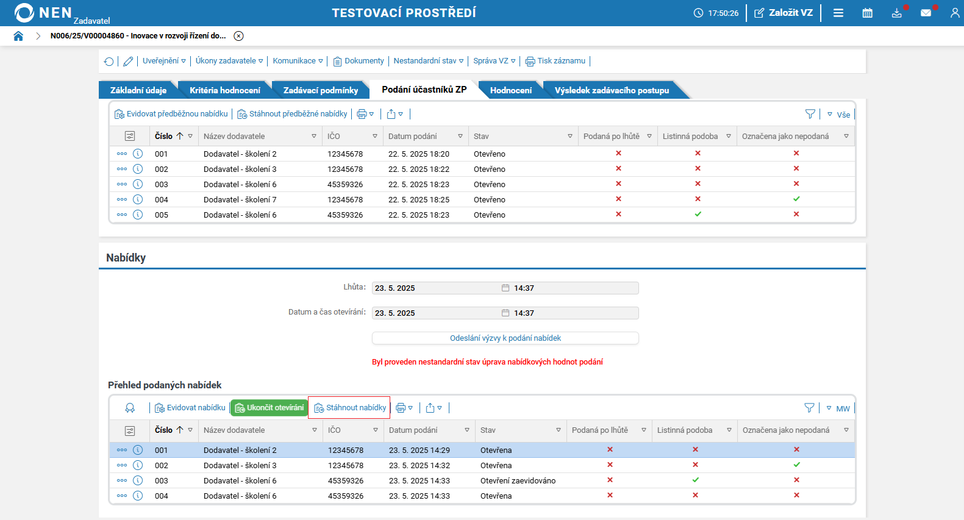Image resolution: width=964 pixels, height=520 pixels.
Task: Click the user profile icon
Action: (954, 13)
